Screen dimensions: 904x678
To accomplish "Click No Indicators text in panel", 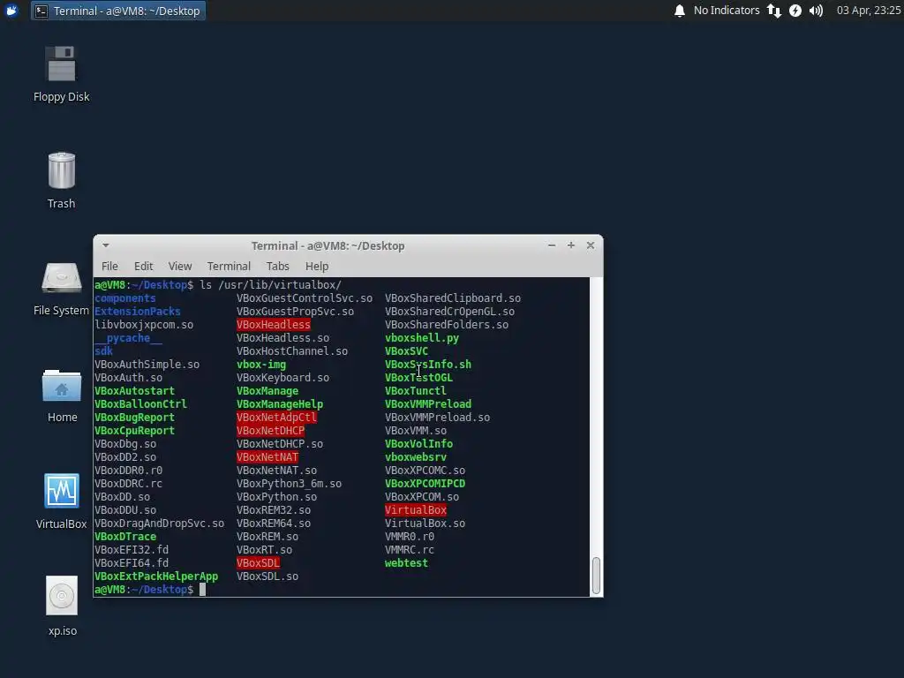I will click(727, 11).
